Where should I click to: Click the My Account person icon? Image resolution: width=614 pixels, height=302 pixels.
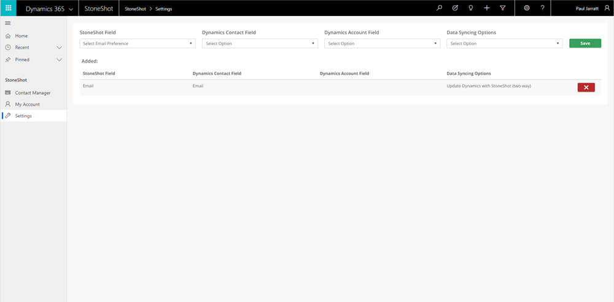click(x=8, y=104)
